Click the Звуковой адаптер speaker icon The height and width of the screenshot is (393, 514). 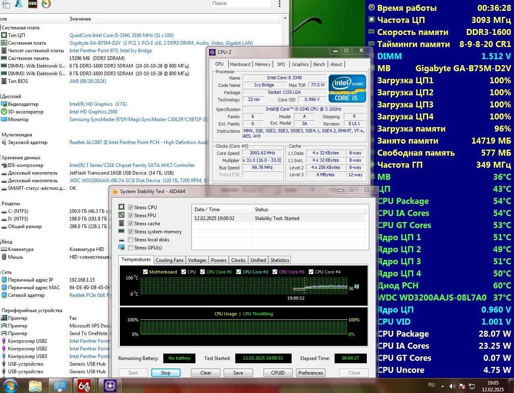(x=4, y=142)
